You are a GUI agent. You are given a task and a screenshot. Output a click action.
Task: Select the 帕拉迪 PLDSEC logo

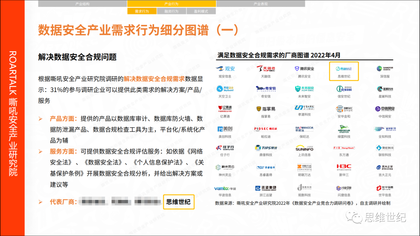[x=266, y=129]
